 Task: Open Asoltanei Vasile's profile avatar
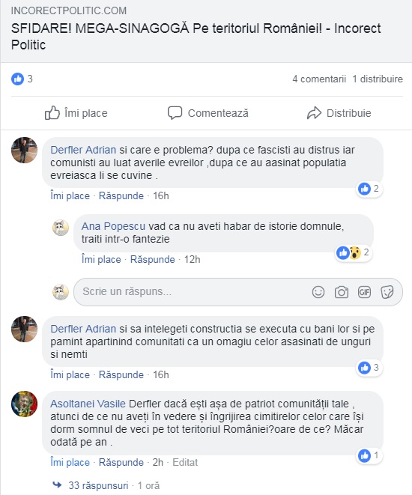(x=24, y=404)
